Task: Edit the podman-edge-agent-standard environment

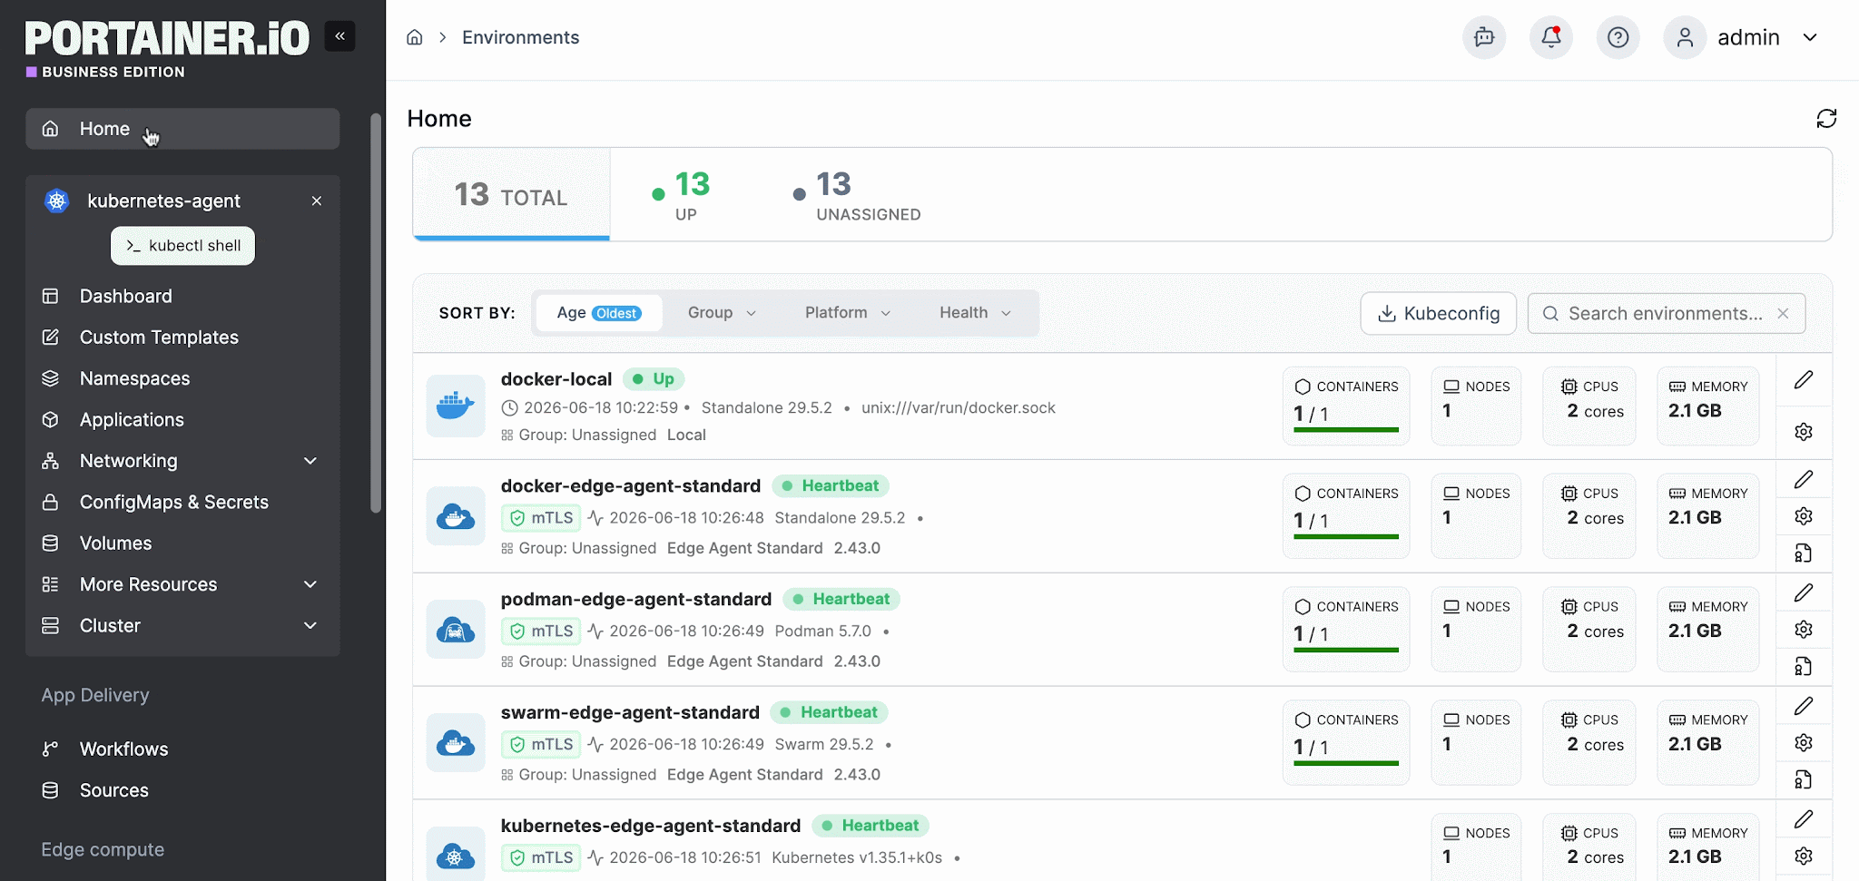Action: 1804,592
